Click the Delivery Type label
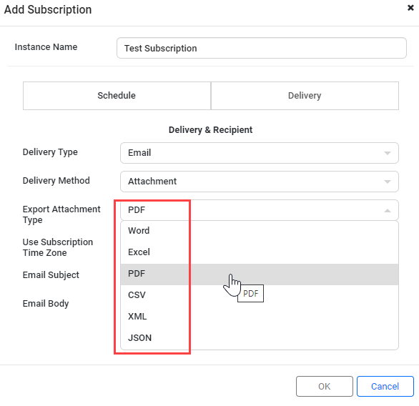This screenshot has width=419, height=406. (x=50, y=152)
